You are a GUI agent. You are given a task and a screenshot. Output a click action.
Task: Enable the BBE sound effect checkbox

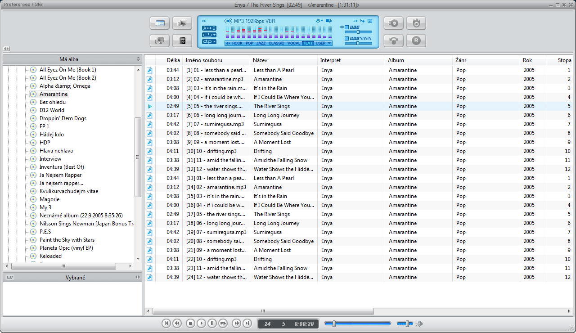(x=347, y=27)
